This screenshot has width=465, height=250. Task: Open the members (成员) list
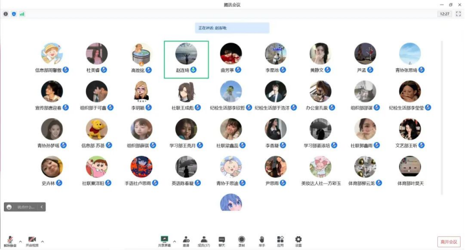[x=204, y=239]
